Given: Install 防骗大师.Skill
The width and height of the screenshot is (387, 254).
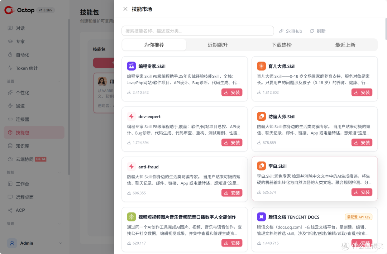Looking at the screenshot, I should (362, 143).
